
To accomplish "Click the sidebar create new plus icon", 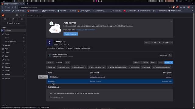I will [x=20, y=15].
